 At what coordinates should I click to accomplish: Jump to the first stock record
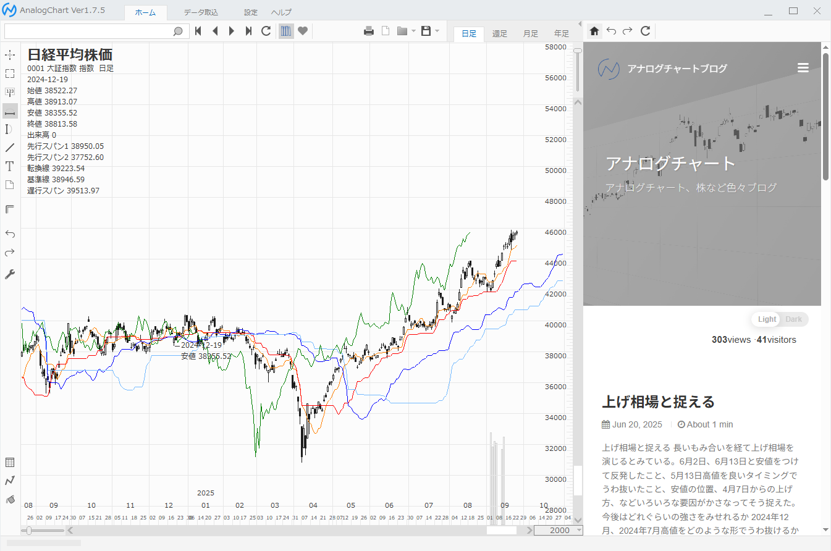pyautogui.click(x=198, y=31)
